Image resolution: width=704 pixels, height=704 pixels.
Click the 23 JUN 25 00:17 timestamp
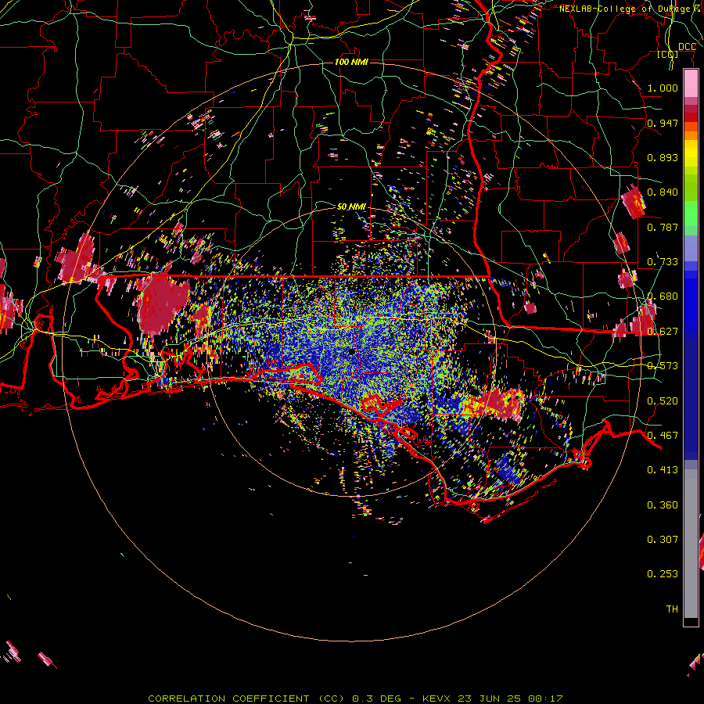tap(511, 699)
